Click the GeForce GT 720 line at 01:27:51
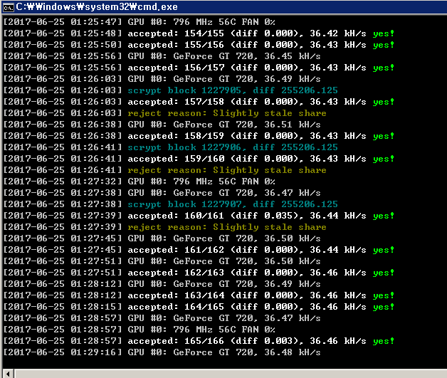The width and height of the screenshot is (447, 378). [x=162, y=261]
